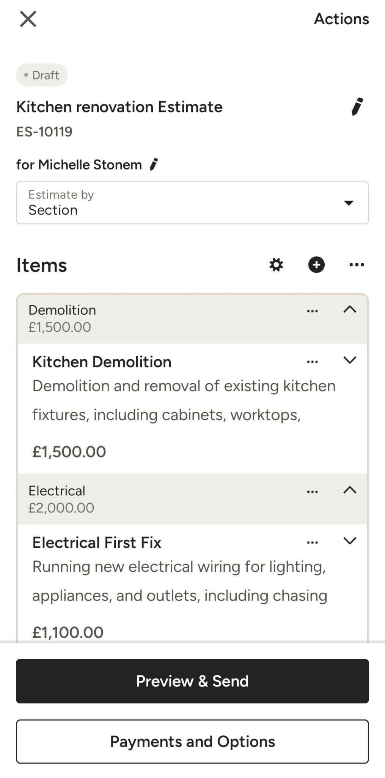Close the estimate with the X icon
The width and height of the screenshot is (385, 778).
[x=28, y=19]
